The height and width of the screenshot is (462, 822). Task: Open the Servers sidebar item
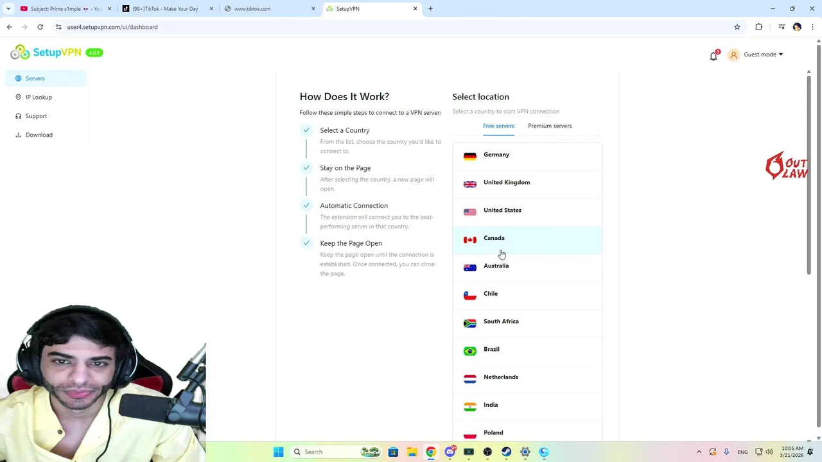click(46, 78)
